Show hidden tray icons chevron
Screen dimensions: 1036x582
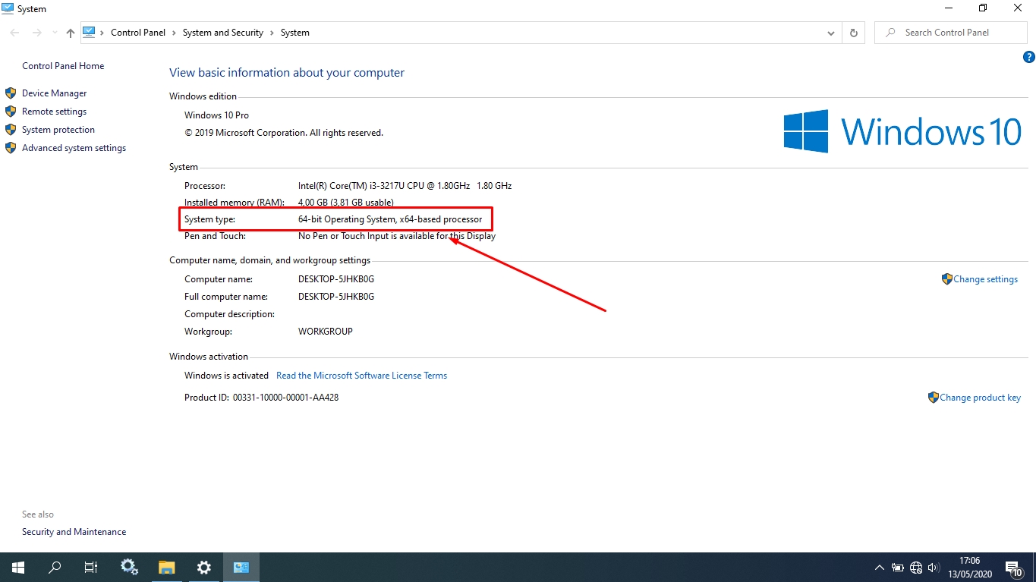[880, 568]
